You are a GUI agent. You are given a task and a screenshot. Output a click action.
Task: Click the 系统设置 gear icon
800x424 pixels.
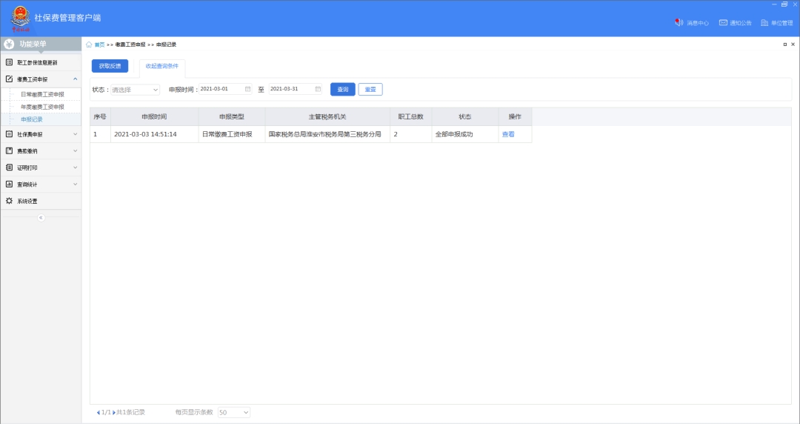tap(10, 201)
